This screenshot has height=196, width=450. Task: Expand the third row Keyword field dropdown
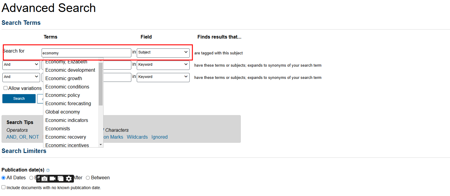click(x=163, y=77)
